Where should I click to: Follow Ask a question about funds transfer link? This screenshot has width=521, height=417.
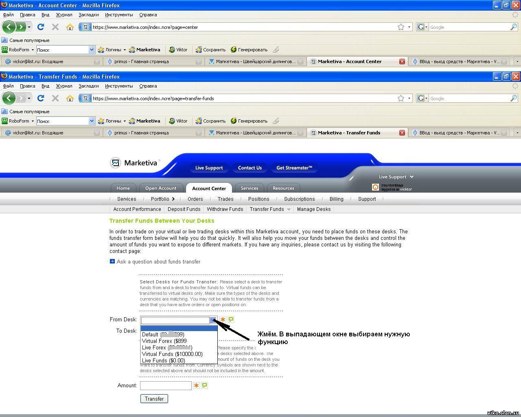(158, 262)
